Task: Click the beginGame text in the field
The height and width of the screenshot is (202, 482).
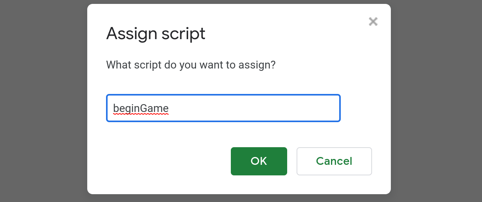Action: pos(141,108)
